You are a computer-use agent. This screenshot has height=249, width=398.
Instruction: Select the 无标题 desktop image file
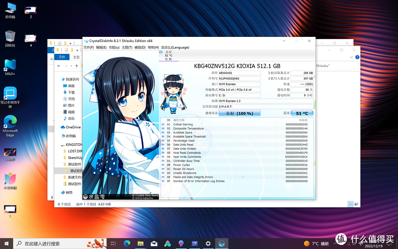tap(10, 155)
